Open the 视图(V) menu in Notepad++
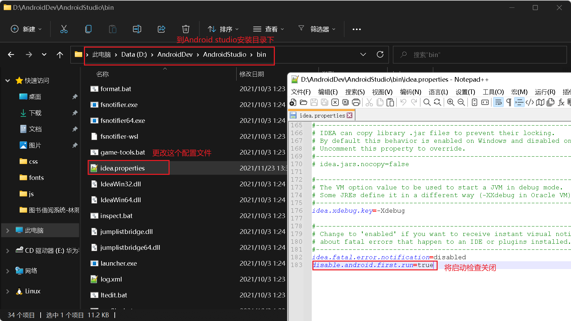 click(x=382, y=92)
